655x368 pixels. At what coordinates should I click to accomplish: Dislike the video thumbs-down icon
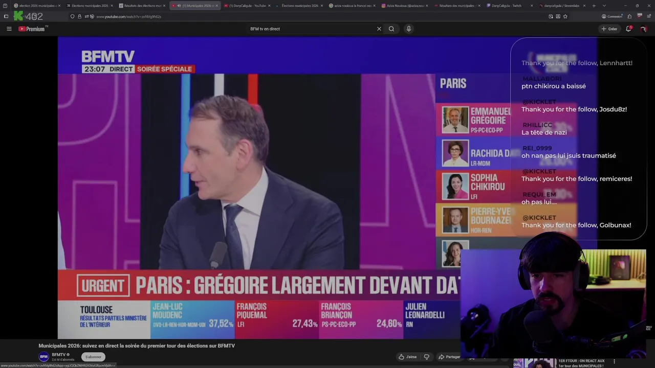click(427, 357)
